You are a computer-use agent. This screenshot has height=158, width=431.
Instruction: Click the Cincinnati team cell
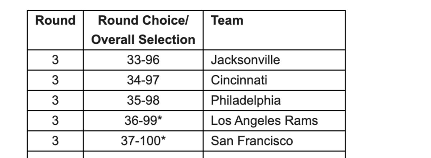coord(239,80)
